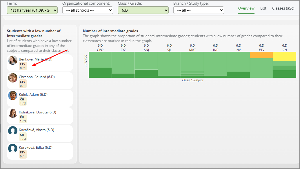Image resolution: width=300 pixels, height=169 pixels.
Task: Click Kolek Adam's profile picture
Action: point(13,95)
